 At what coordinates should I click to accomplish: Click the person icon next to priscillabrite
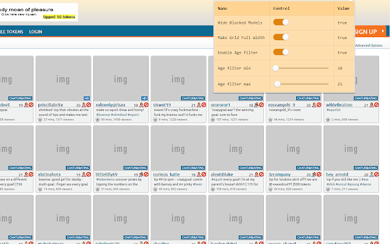tap(84, 105)
